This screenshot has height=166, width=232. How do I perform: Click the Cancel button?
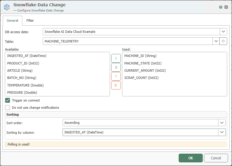(216, 158)
